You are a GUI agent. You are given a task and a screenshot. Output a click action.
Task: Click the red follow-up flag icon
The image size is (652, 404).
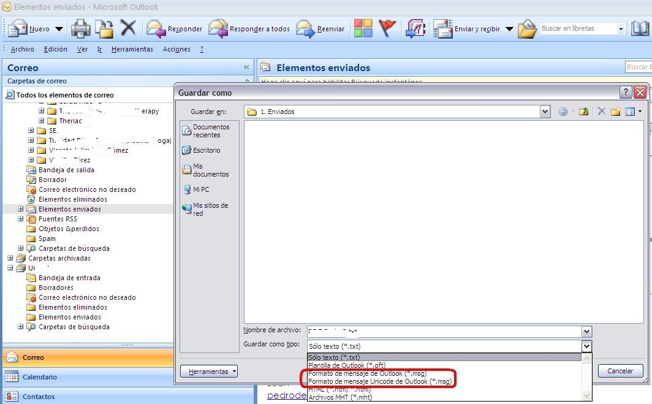click(x=387, y=28)
